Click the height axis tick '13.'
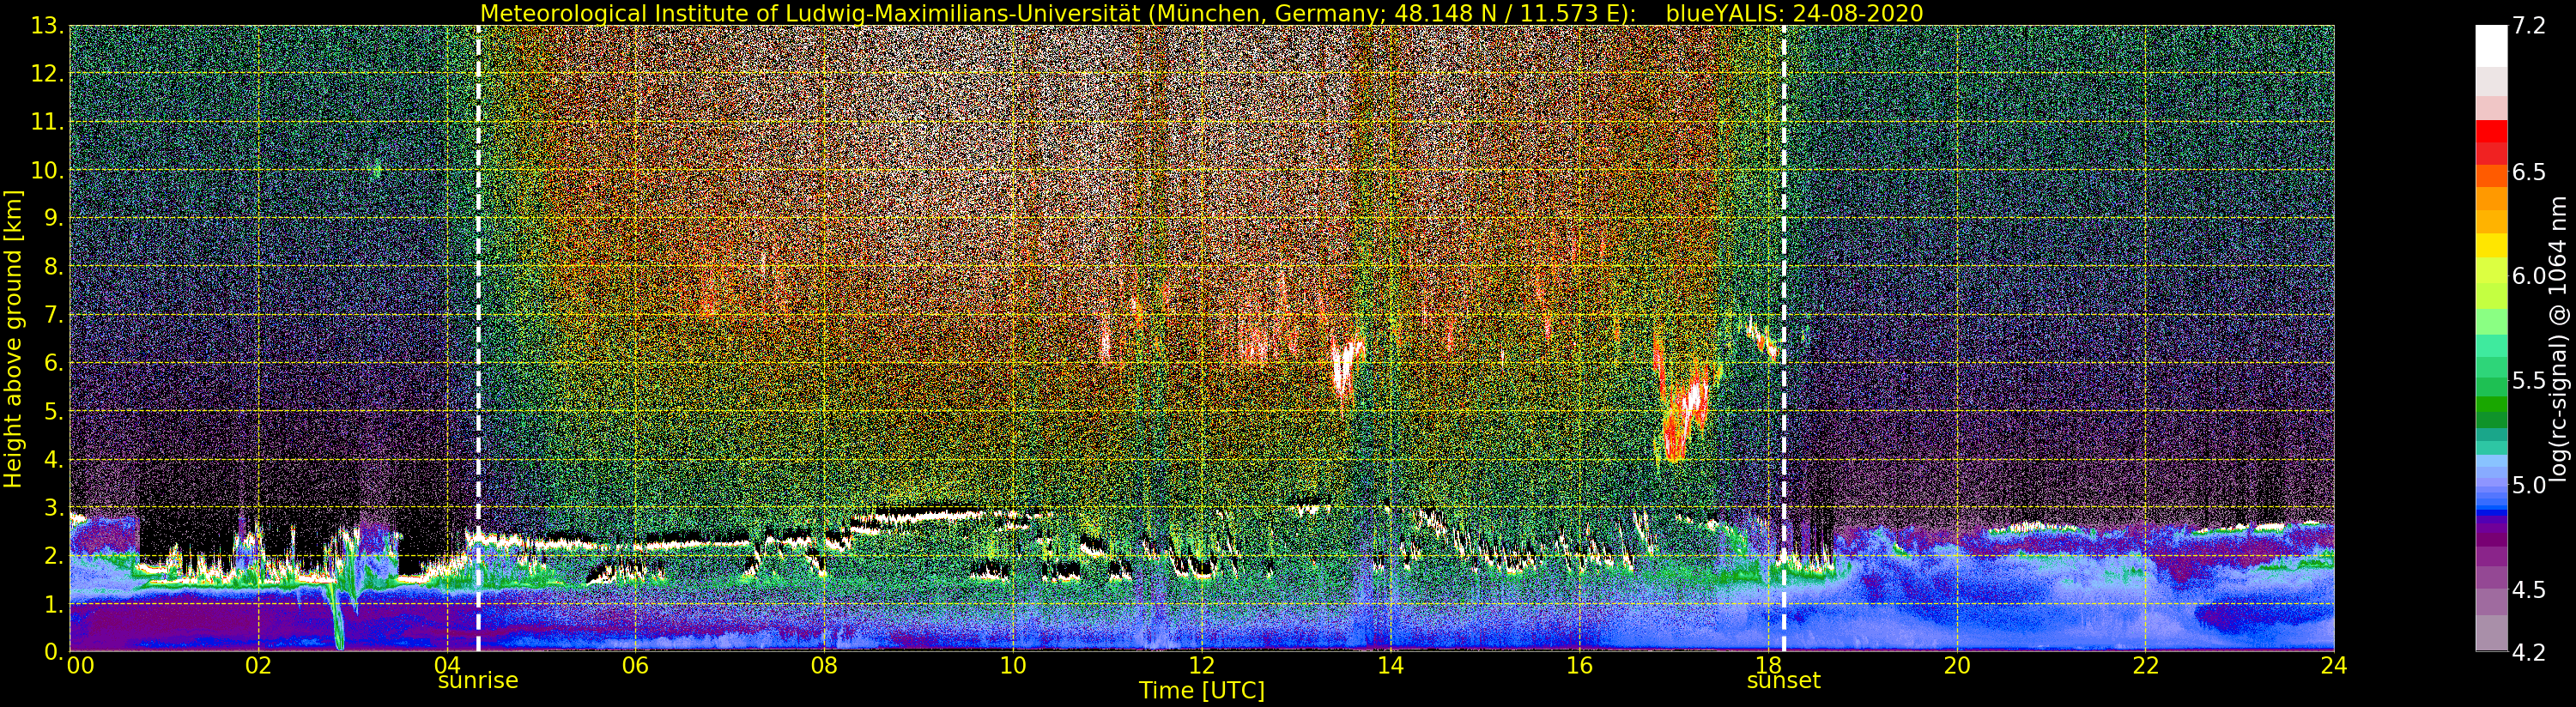Screen dimensions: 2576x707 49,26
